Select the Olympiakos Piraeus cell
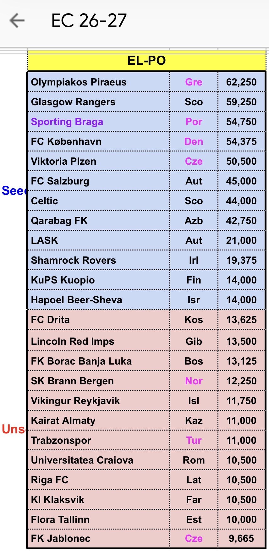The width and height of the screenshot is (269, 555). pyautogui.click(x=79, y=82)
